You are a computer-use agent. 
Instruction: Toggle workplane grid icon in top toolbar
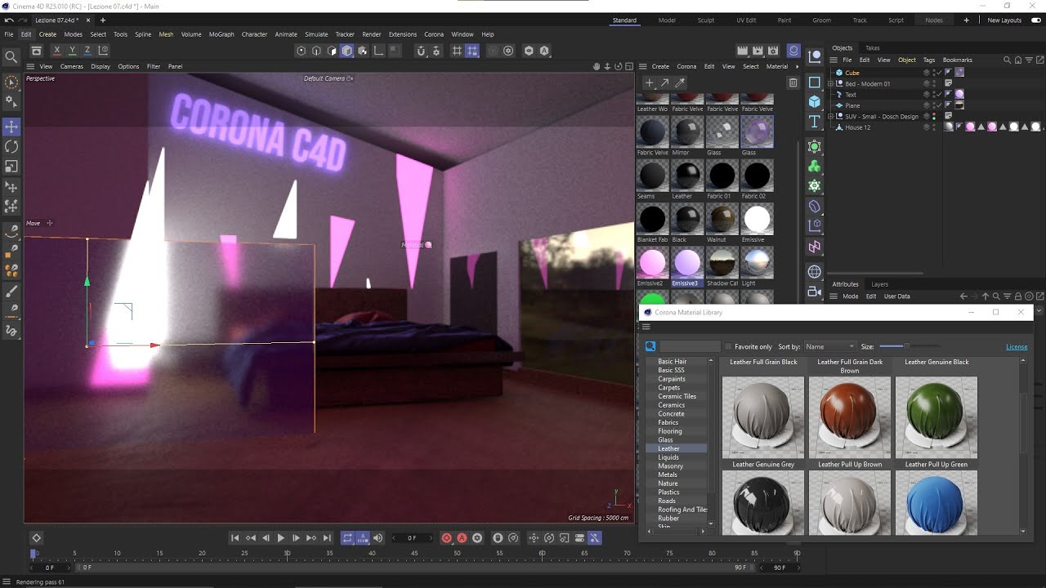point(457,51)
